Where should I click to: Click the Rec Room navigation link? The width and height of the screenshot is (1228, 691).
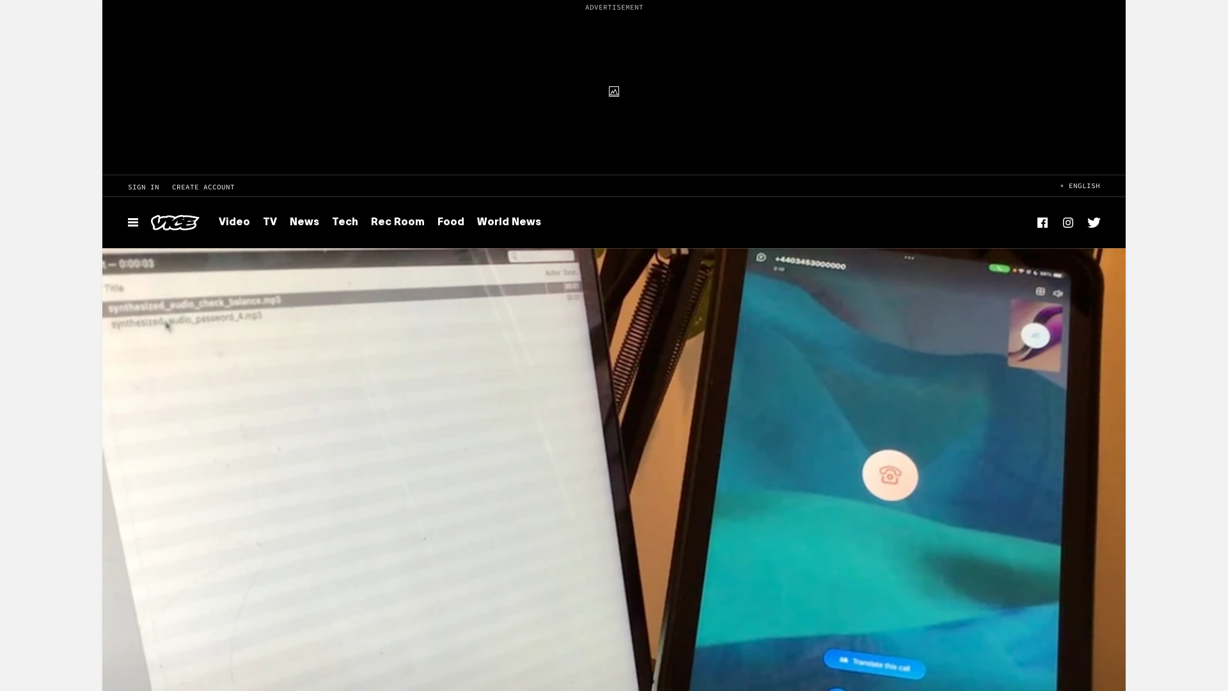397,221
